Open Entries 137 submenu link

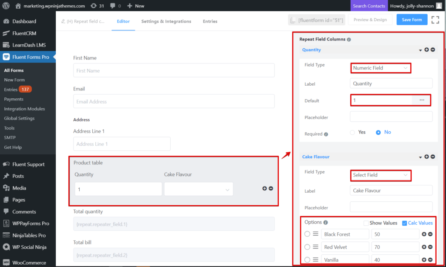click(17, 90)
